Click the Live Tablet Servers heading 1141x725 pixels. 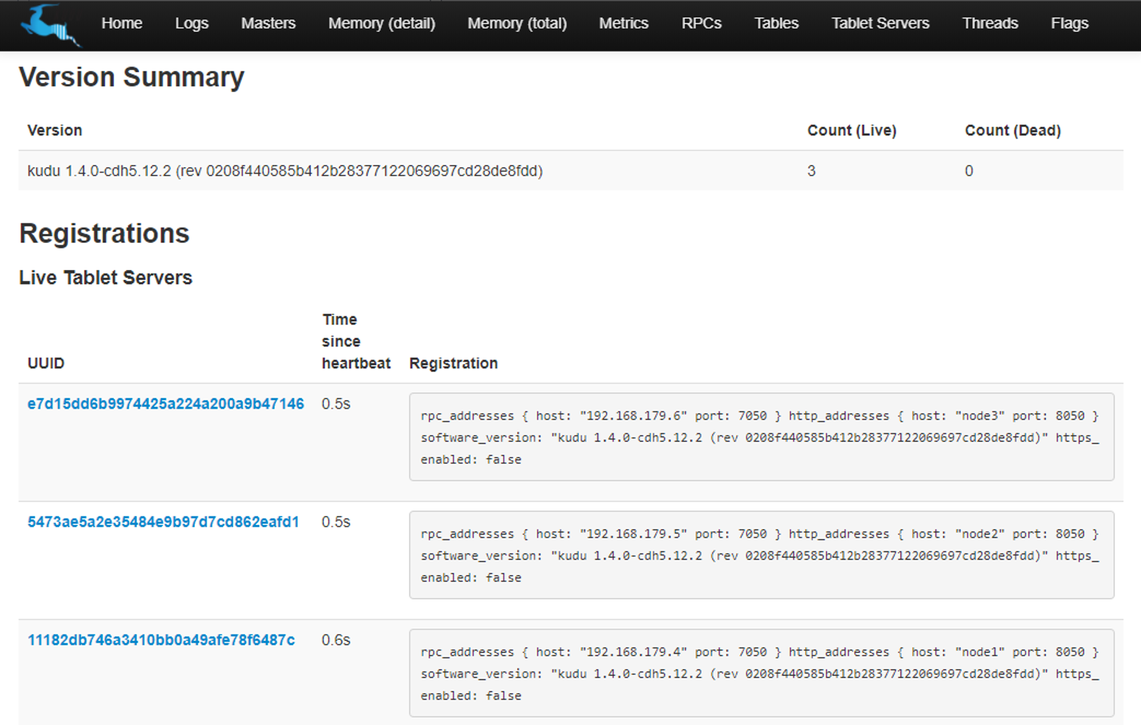(x=106, y=278)
